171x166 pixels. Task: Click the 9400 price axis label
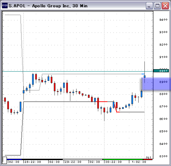coord(163,20)
